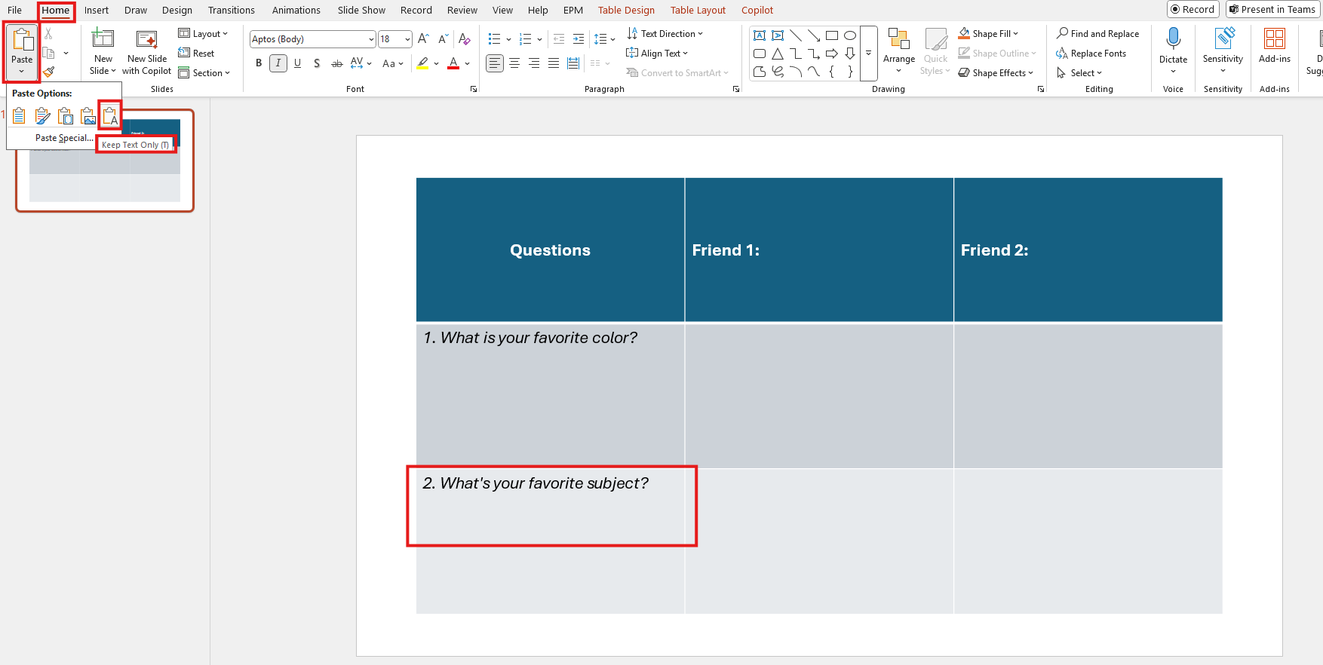Expand the shapes gallery More arrow
Viewport: 1323px width, 665px height.
click(x=869, y=54)
